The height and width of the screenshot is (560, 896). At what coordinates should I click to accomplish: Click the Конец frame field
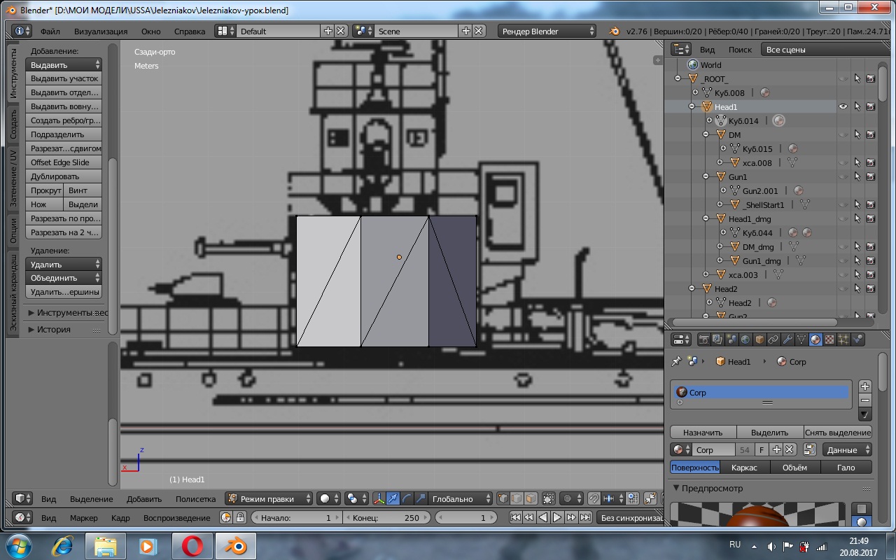386,518
